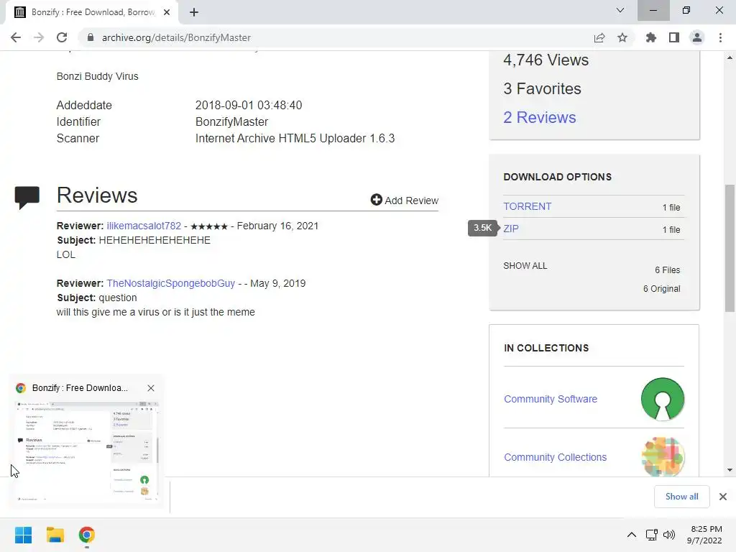Click the 3 Favorites text
This screenshot has height=552, width=736.
coord(542,88)
